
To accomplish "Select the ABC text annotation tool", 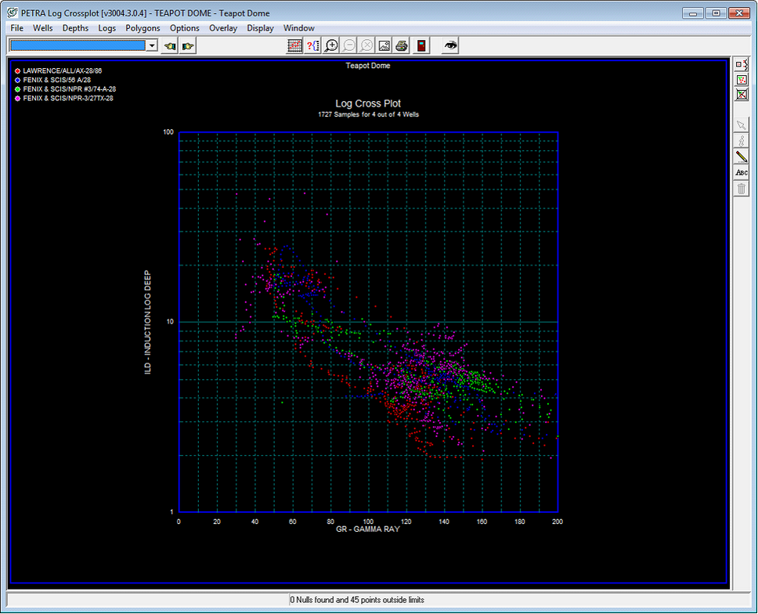I will pyautogui.click(x=742, y=173).
